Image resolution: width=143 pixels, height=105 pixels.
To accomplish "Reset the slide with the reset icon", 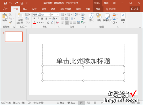I will coord(27,18).
